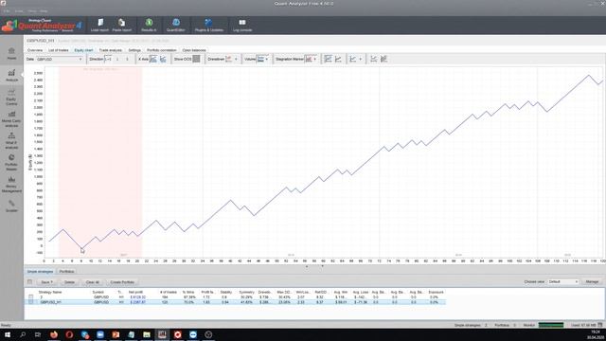Toggle select-all checkbox beside Save button
The image size is (606, 341).
tap(29, 282)
